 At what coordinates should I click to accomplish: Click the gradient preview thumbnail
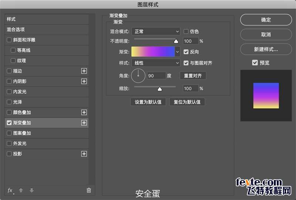click(266, 96)
